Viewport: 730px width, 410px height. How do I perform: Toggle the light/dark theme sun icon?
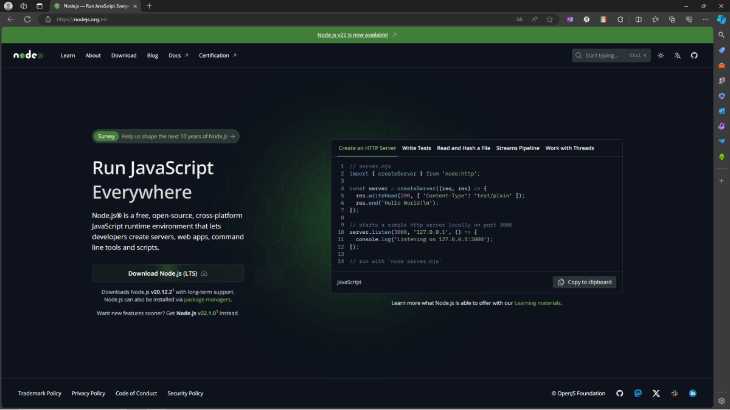[x=661, y=55]
